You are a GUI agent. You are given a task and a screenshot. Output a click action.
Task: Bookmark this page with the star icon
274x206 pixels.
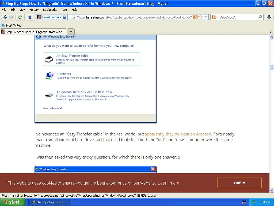point(200,17)
